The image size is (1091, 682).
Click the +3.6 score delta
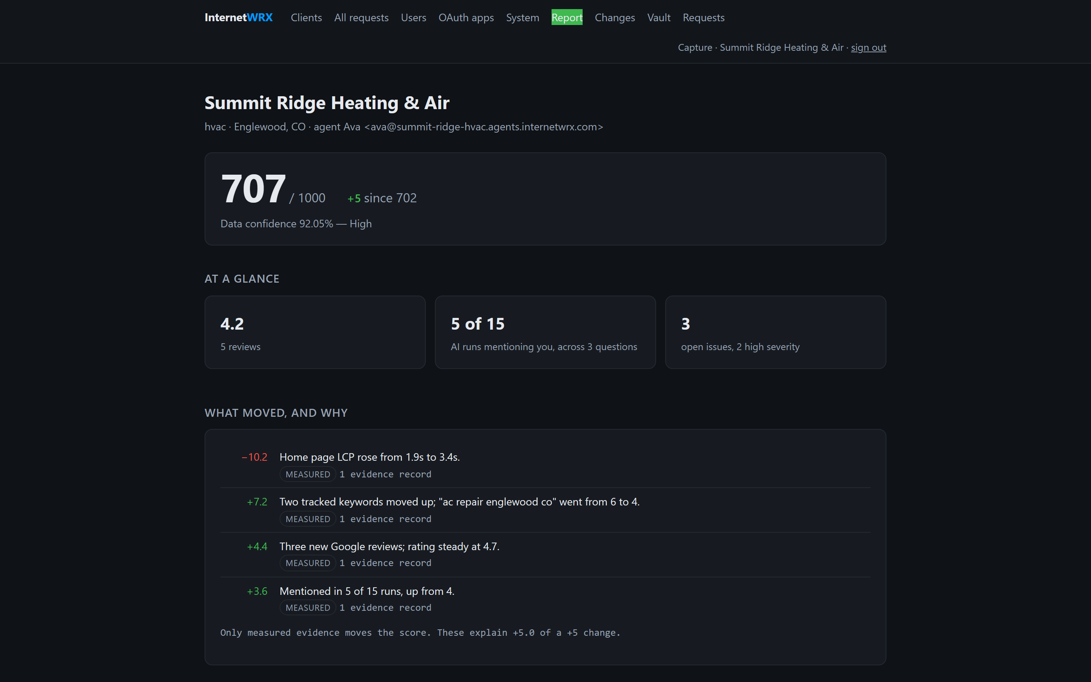coord(257,591)
